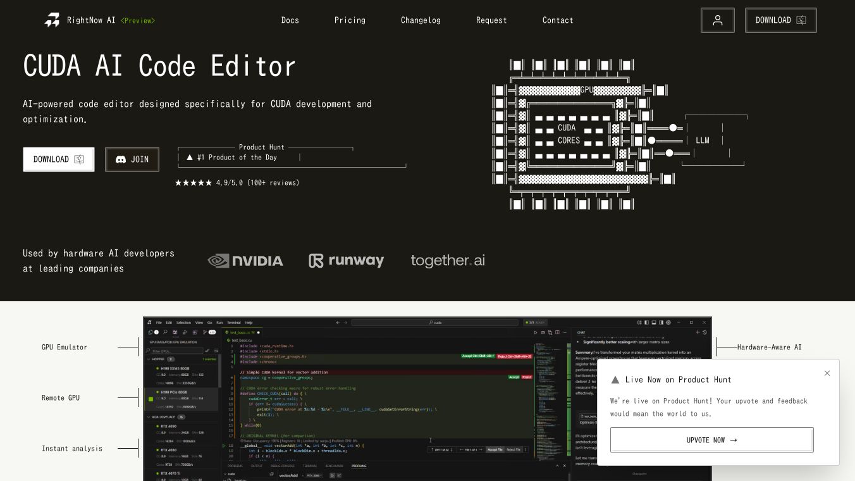Toggle the bottom panel visibility in the title bar
This screenshot has width=855, height=481.
point(653,323)
